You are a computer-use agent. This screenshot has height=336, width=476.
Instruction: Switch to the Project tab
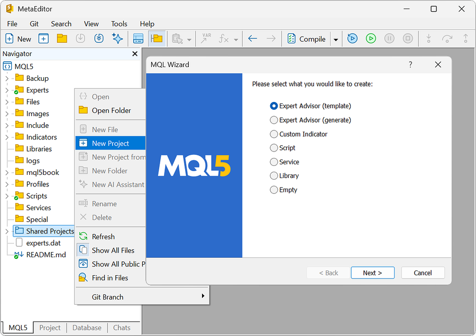[50, 328]
